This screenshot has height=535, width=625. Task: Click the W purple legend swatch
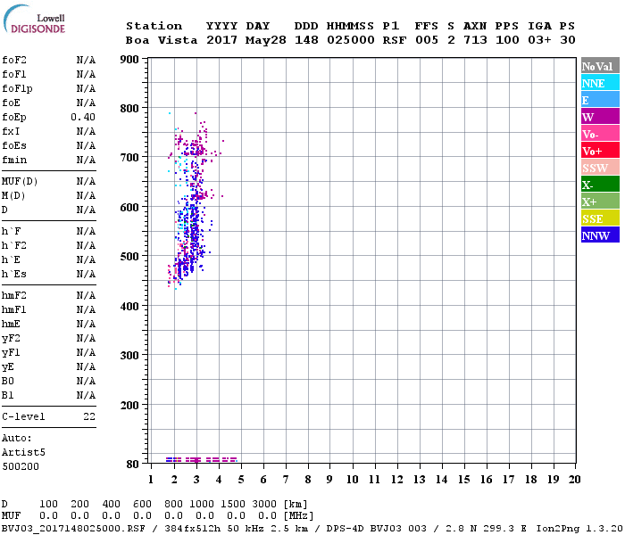[x=600, y=117]
